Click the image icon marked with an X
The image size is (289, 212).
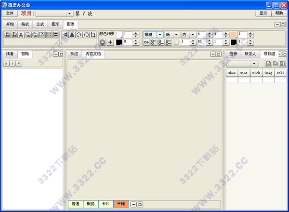pos(42,35)
